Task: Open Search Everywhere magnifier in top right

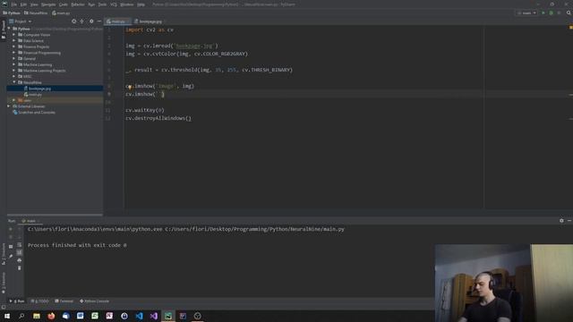Action: tap(569, 13)
